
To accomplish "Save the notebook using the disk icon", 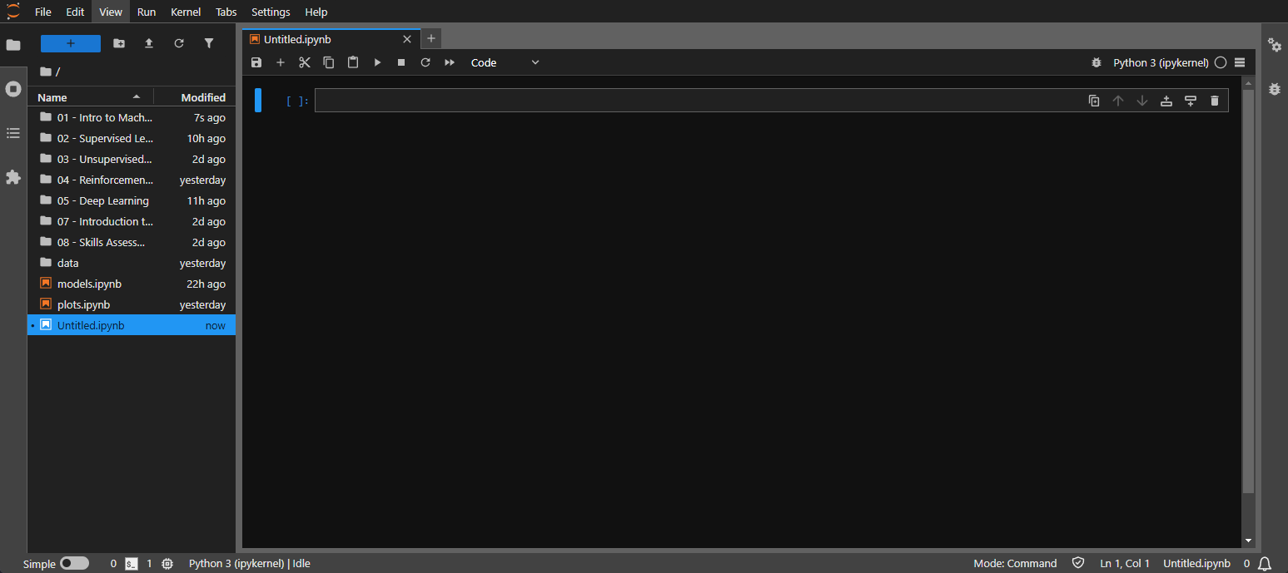I will click(x=256, y=62).
